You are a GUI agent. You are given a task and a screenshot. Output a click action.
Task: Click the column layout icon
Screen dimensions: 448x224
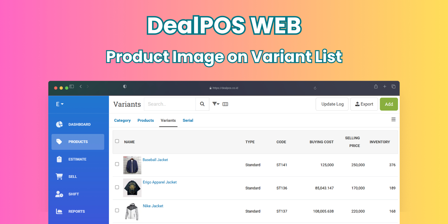point(225,104)
